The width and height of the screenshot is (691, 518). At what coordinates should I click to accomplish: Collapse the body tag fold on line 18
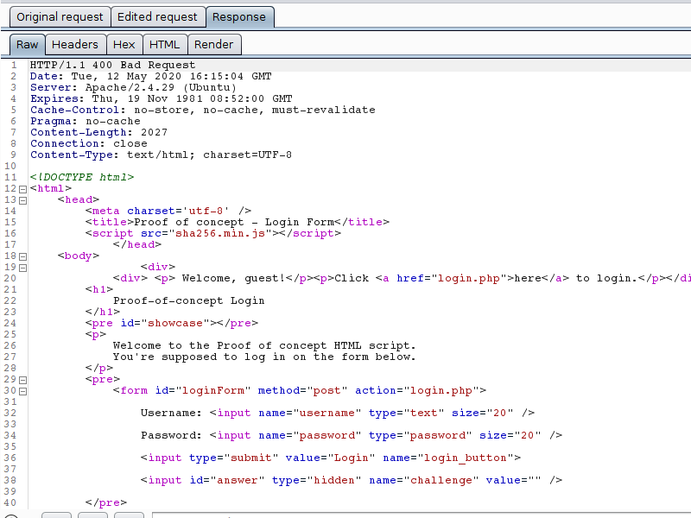tap(22, 256)
